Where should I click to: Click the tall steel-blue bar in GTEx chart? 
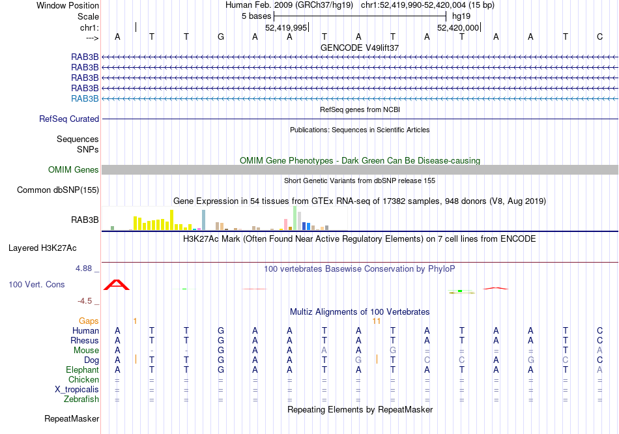204,220
